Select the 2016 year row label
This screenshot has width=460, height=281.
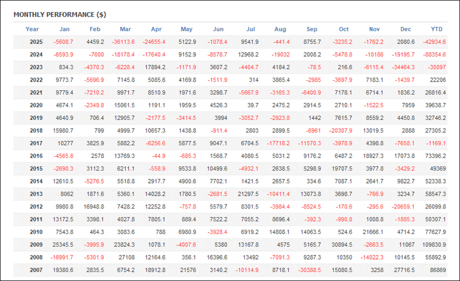click(x=36, y=156)
